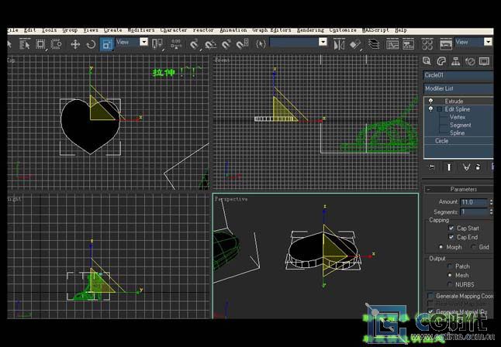
Task: Open the Rendering menu
Action: click(312, 29)
